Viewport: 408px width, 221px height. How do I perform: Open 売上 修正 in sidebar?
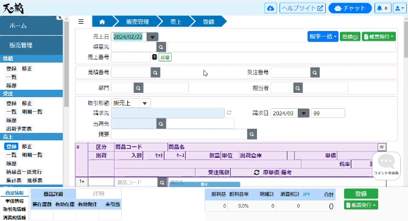[27, 146]
